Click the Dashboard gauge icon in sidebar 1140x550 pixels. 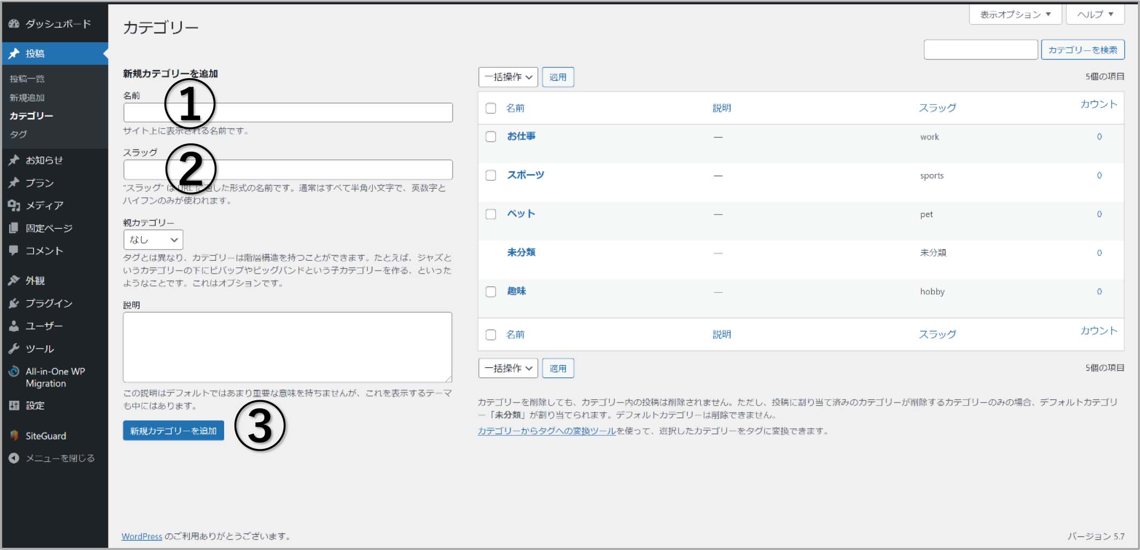[14, 24]
